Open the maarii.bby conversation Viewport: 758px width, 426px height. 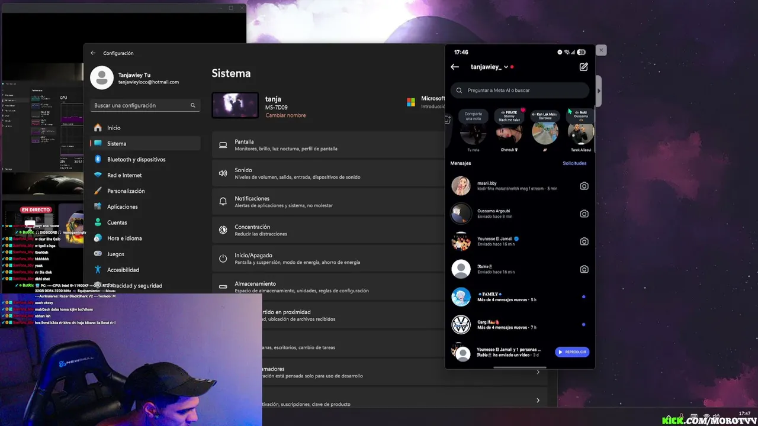click(520, 186)
